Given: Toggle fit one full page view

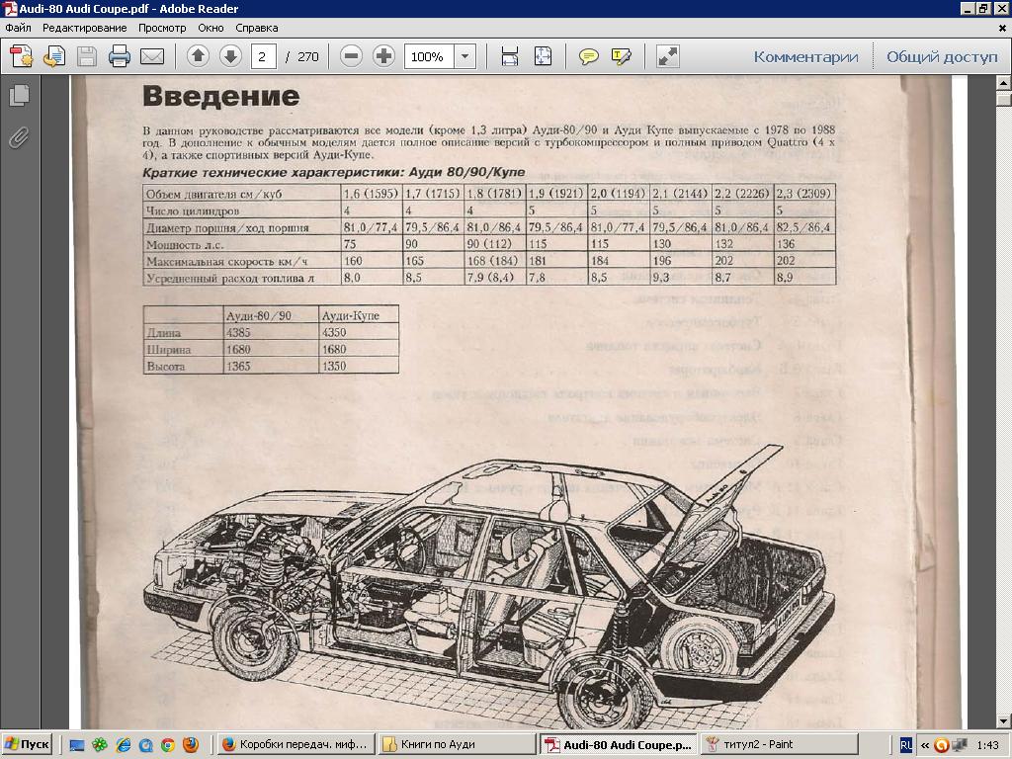Looking at the screenshot, I should click(x=543, y=56).
